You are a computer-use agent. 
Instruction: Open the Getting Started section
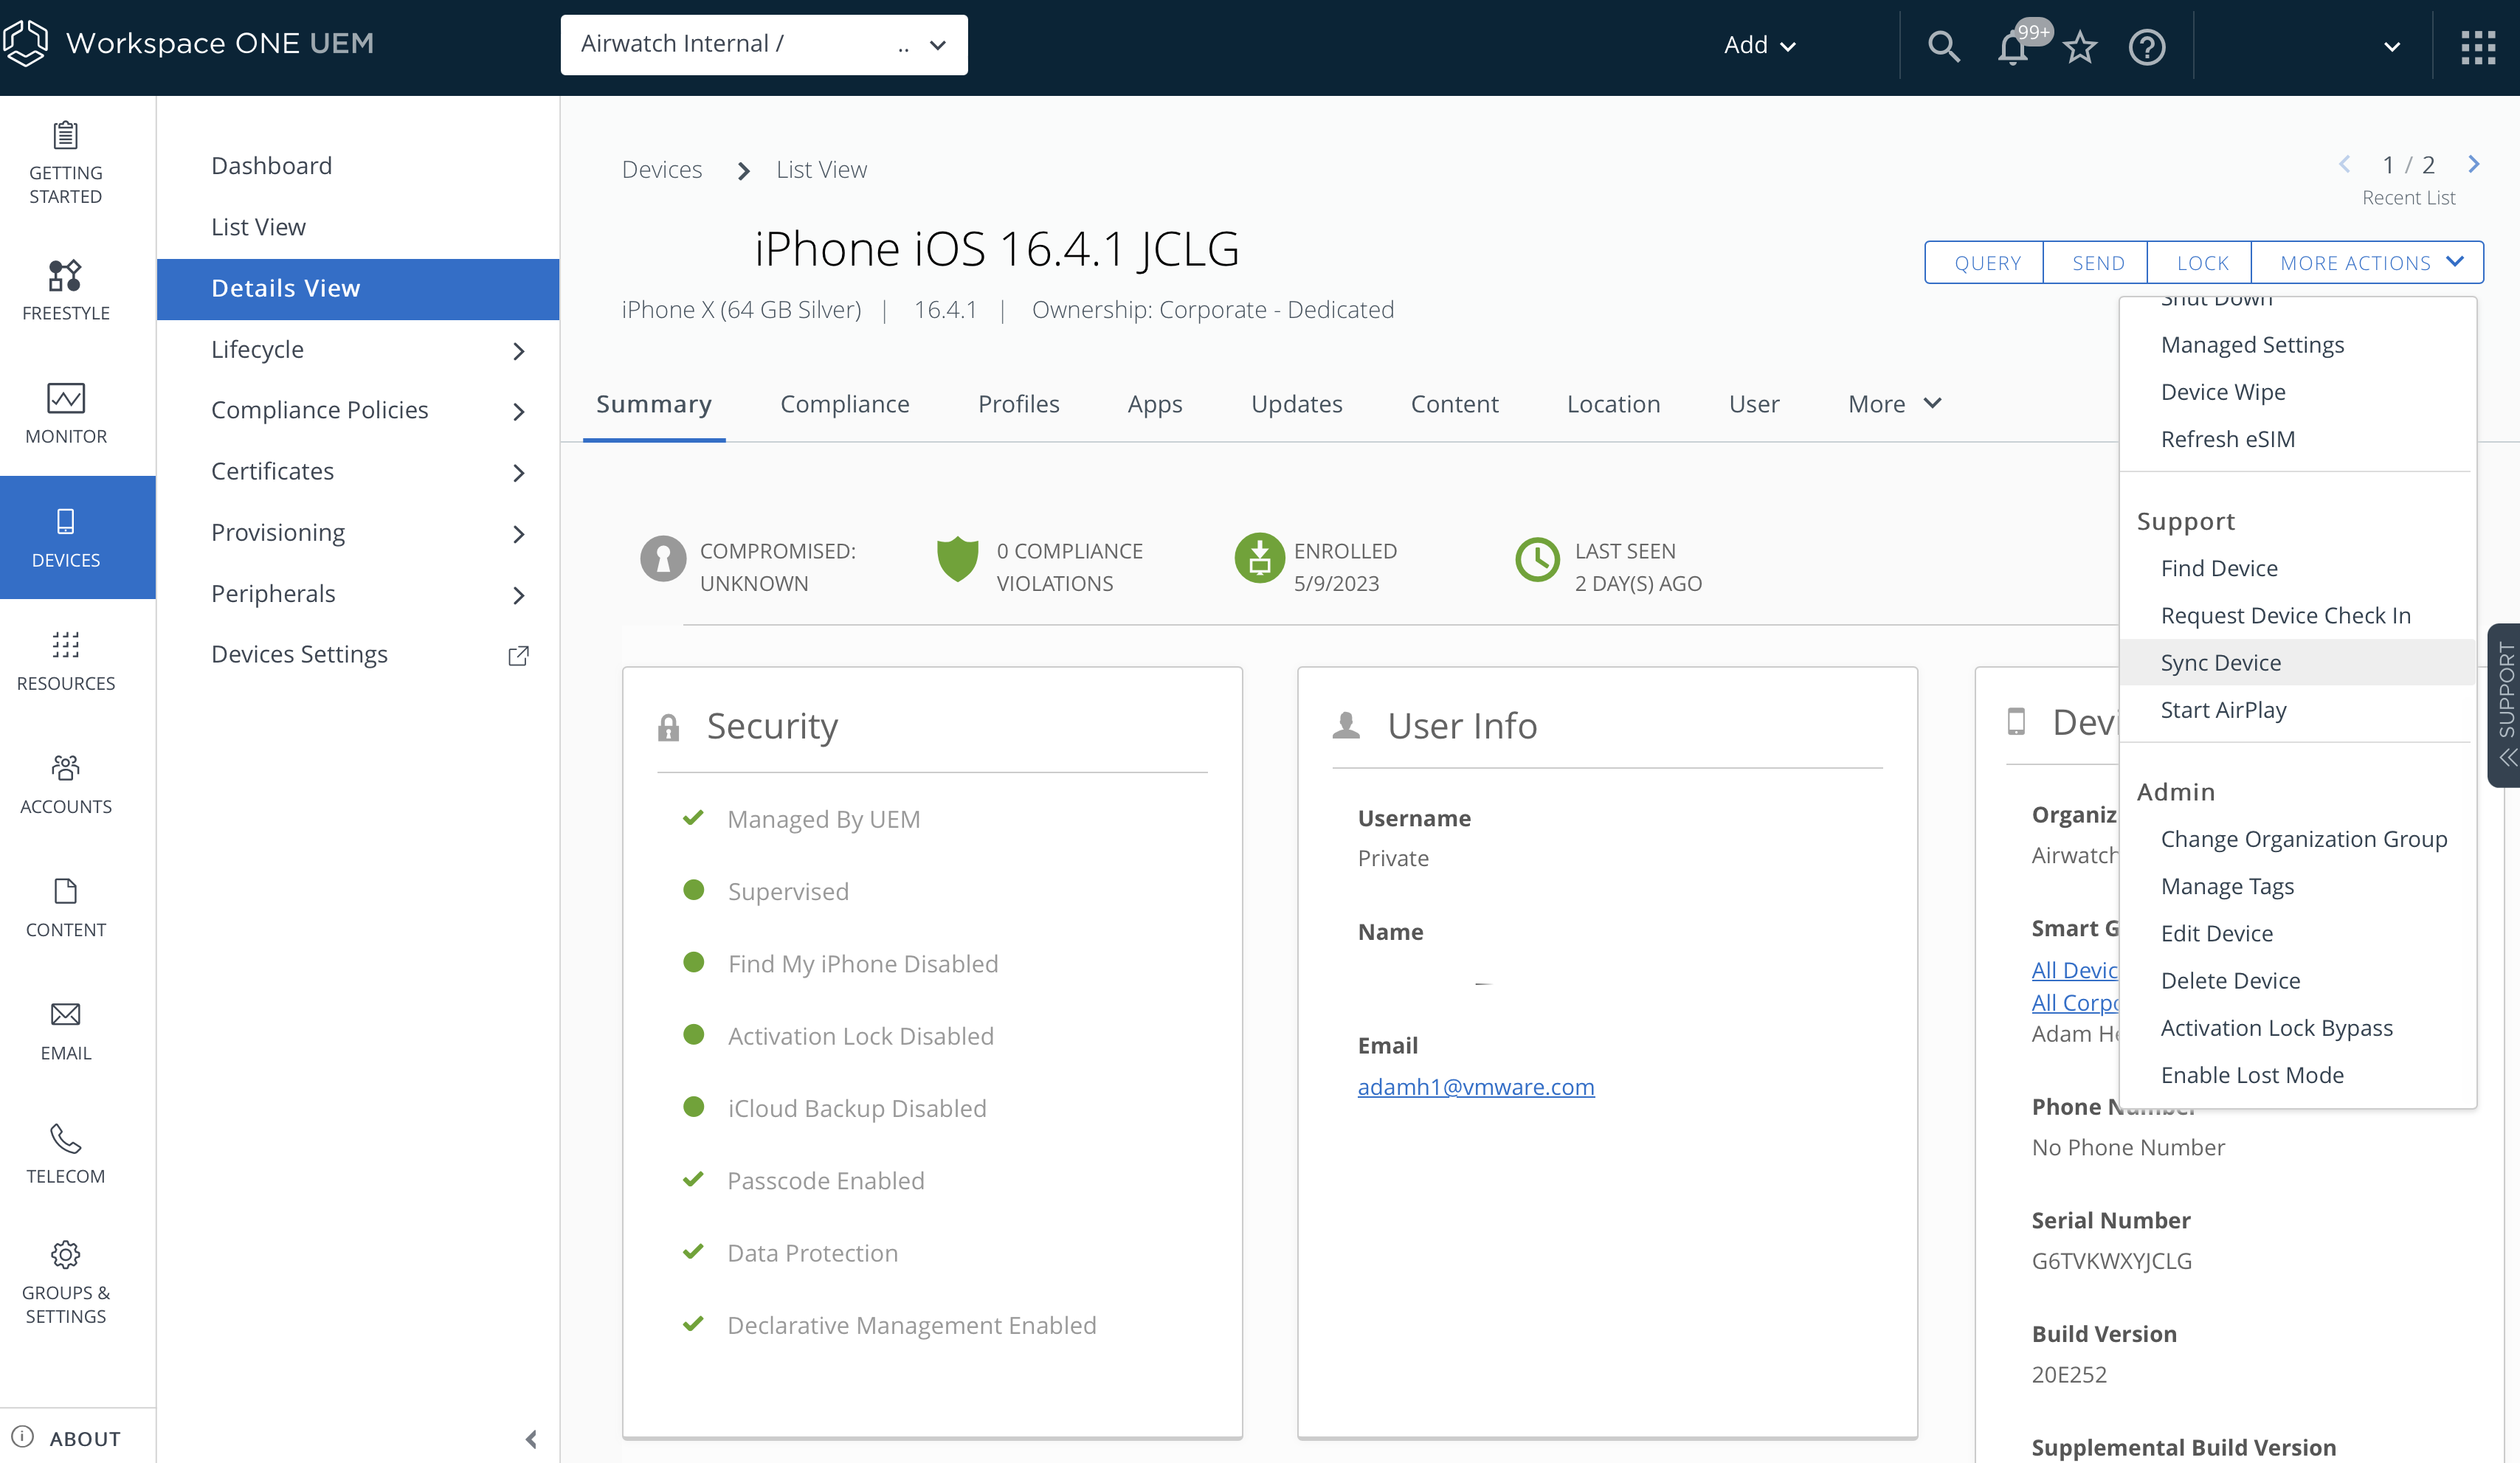pyautogui.click(x=66, y=163)
